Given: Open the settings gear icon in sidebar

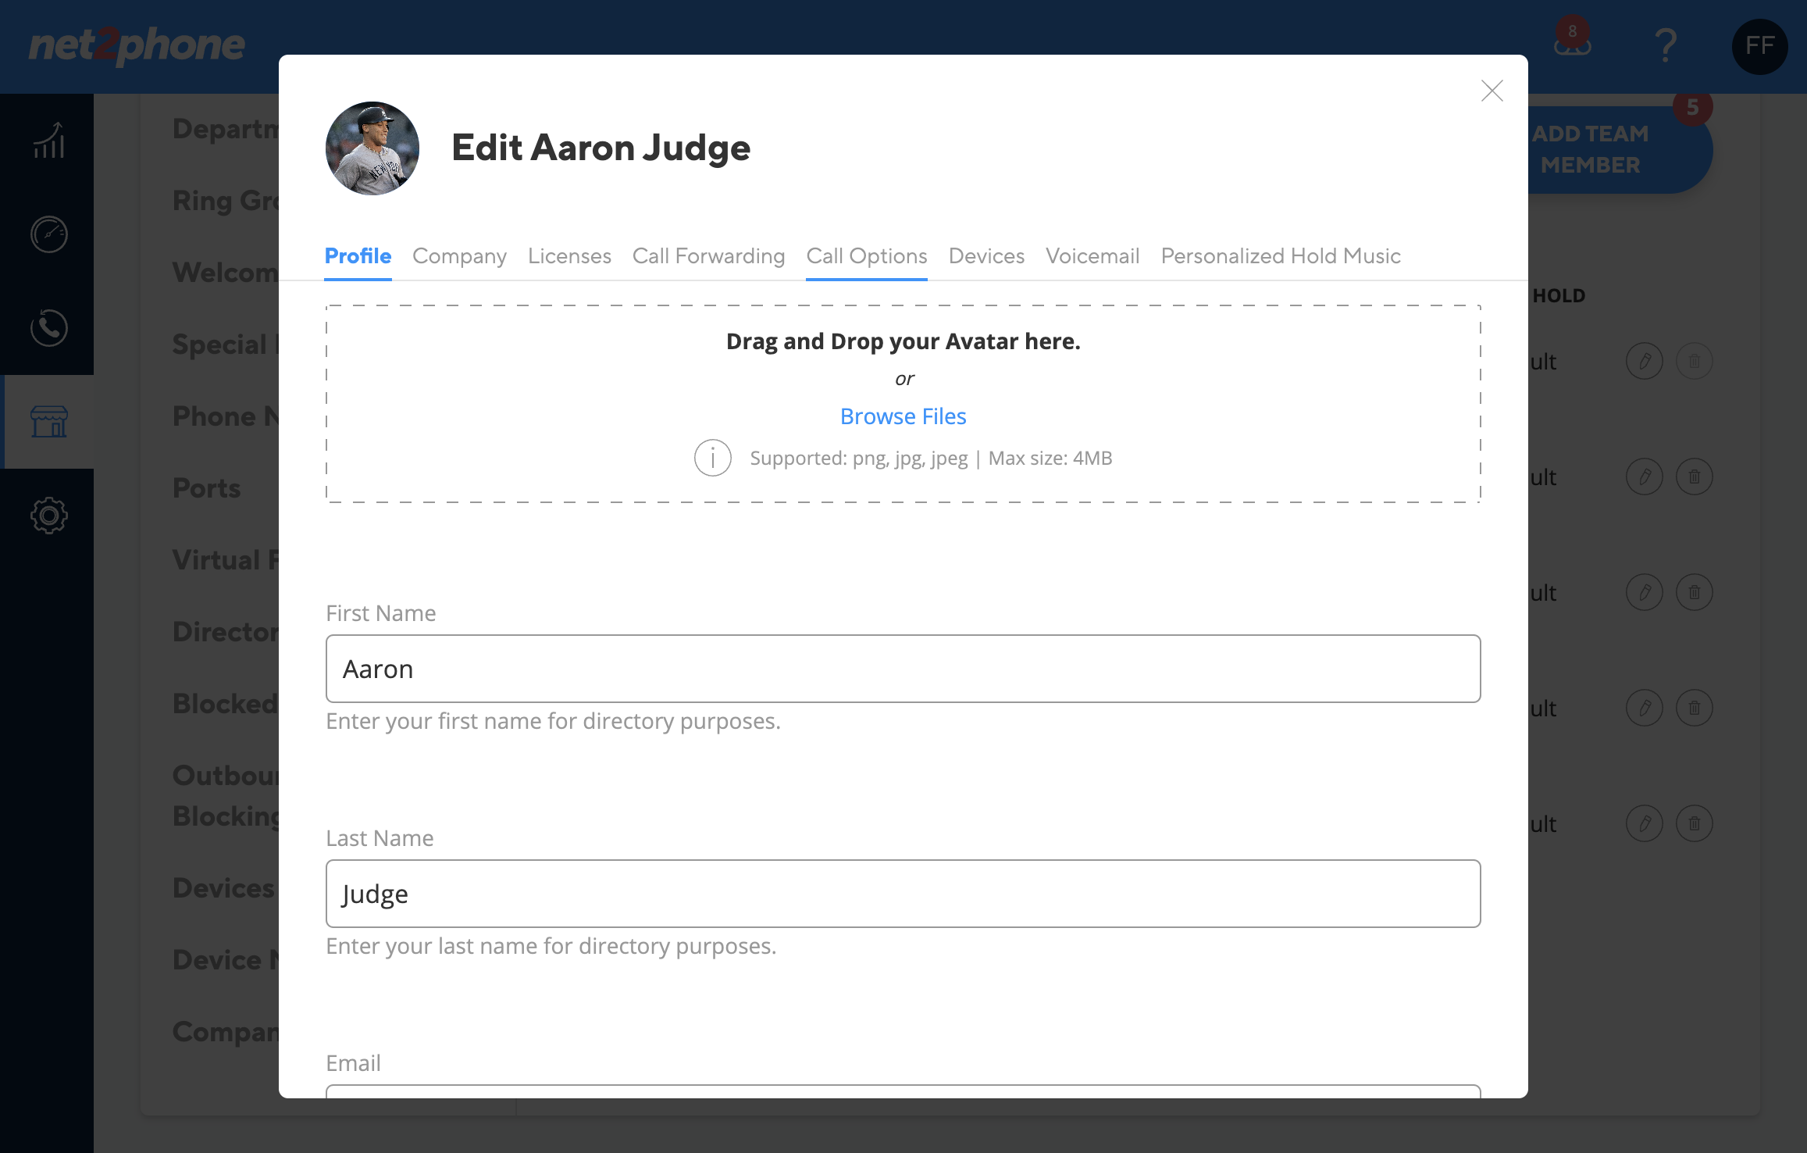Looking at the screenshot, I should [x=48, y=516].
